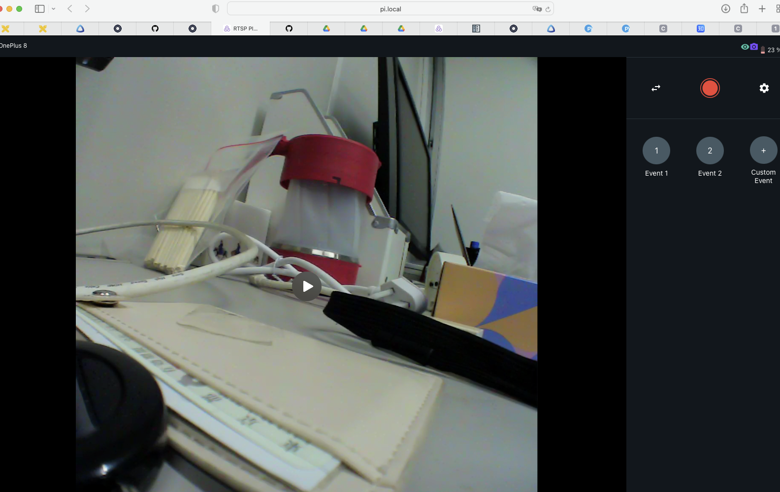Click the translate icon in the address bar
This screenshot has height=492, width=780.
537,9
